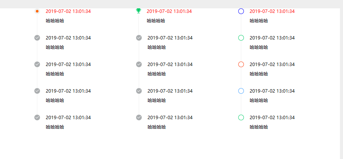Click the red timestamp in third timeline

[x=272, y=11]
